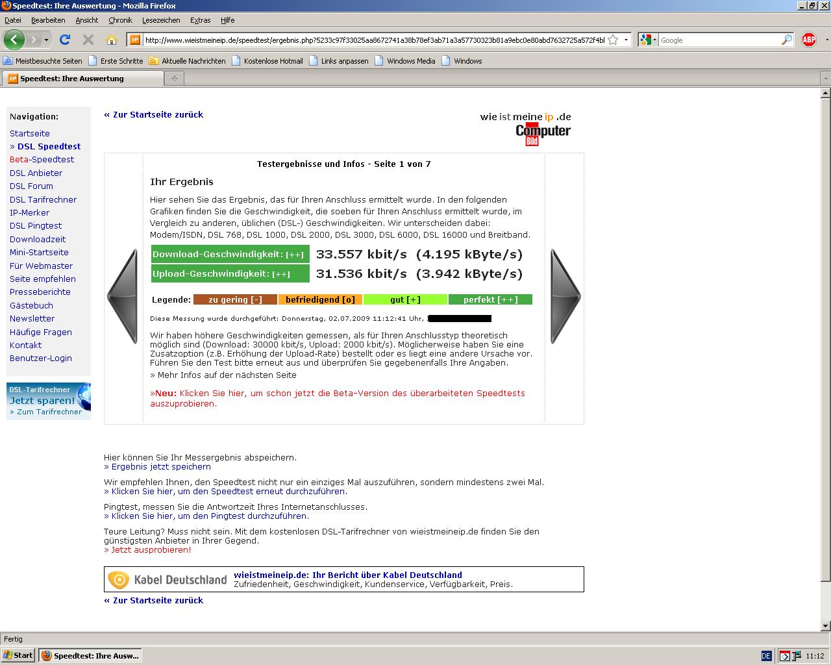831x665 pixels.
Task: Click the Ergebnis jetzt speichern link
Action: (x=161, y=466)
